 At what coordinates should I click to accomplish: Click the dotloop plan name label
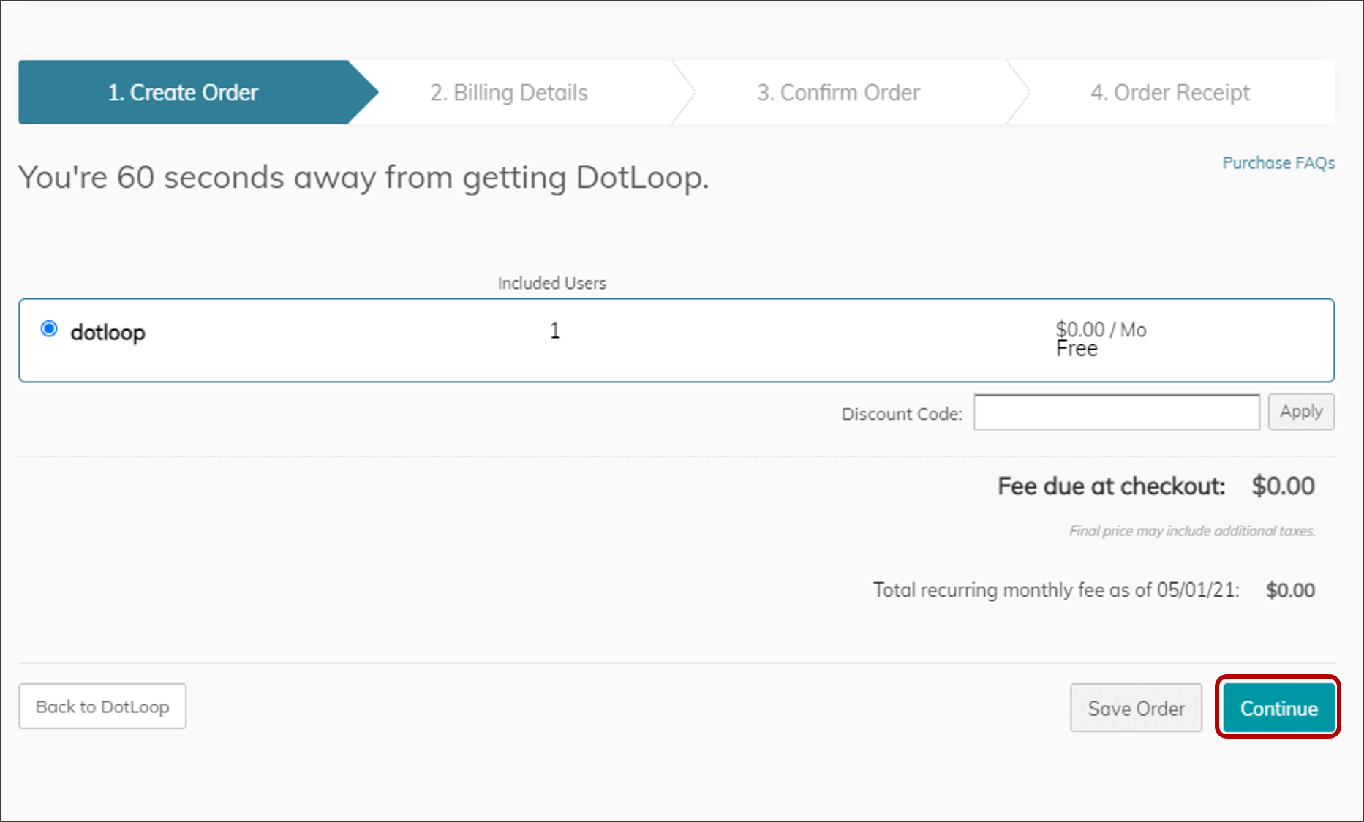[x=108, y=333]
